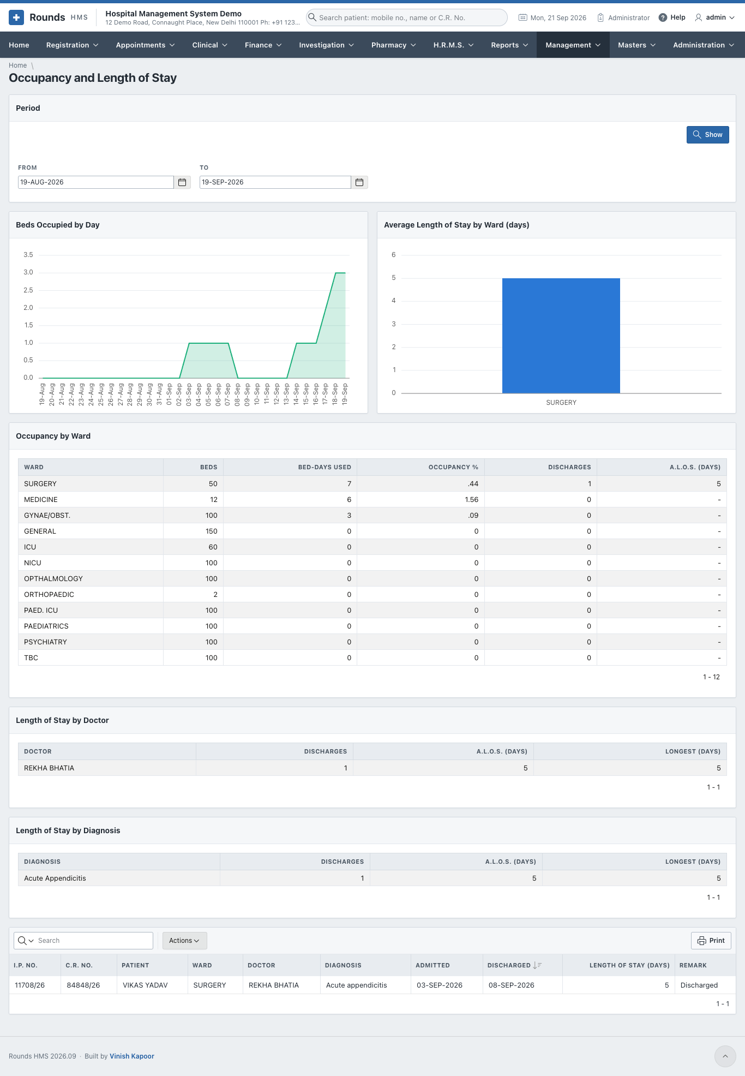The height and width of the screenshot is (1076, 745).
Task: Click the 1.56 occupancy value for MEDICINE
Action: 472,500
